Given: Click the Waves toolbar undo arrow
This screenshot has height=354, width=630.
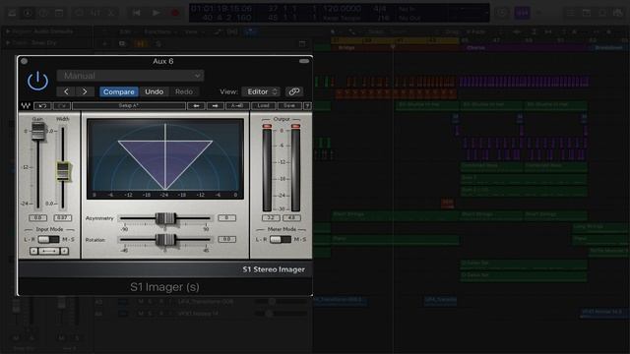Looking at the screenshot, I should [x=41, y=106].
